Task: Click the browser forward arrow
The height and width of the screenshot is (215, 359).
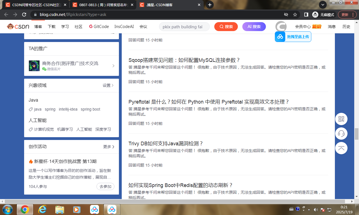Action: tap(15, 15)
